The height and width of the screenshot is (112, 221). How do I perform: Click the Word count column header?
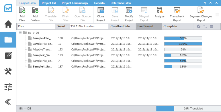pyautogui.click(x=63, y=26)
